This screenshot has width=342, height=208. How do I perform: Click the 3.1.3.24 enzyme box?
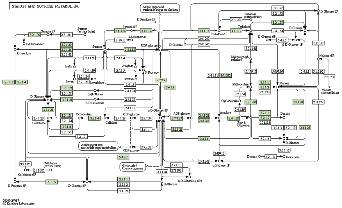pyautogui.click(x=120, y=30)
